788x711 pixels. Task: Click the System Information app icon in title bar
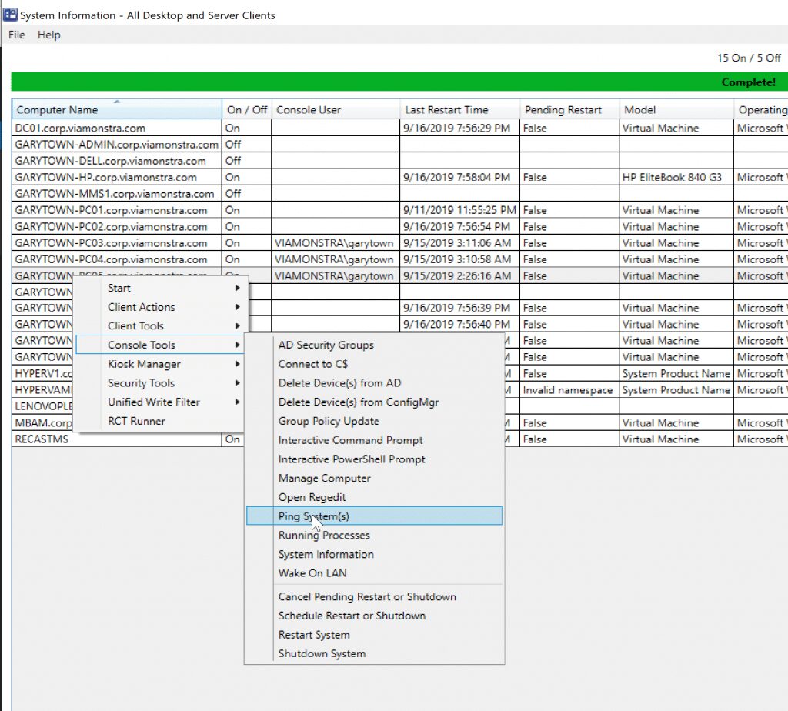tap(11, 15)
